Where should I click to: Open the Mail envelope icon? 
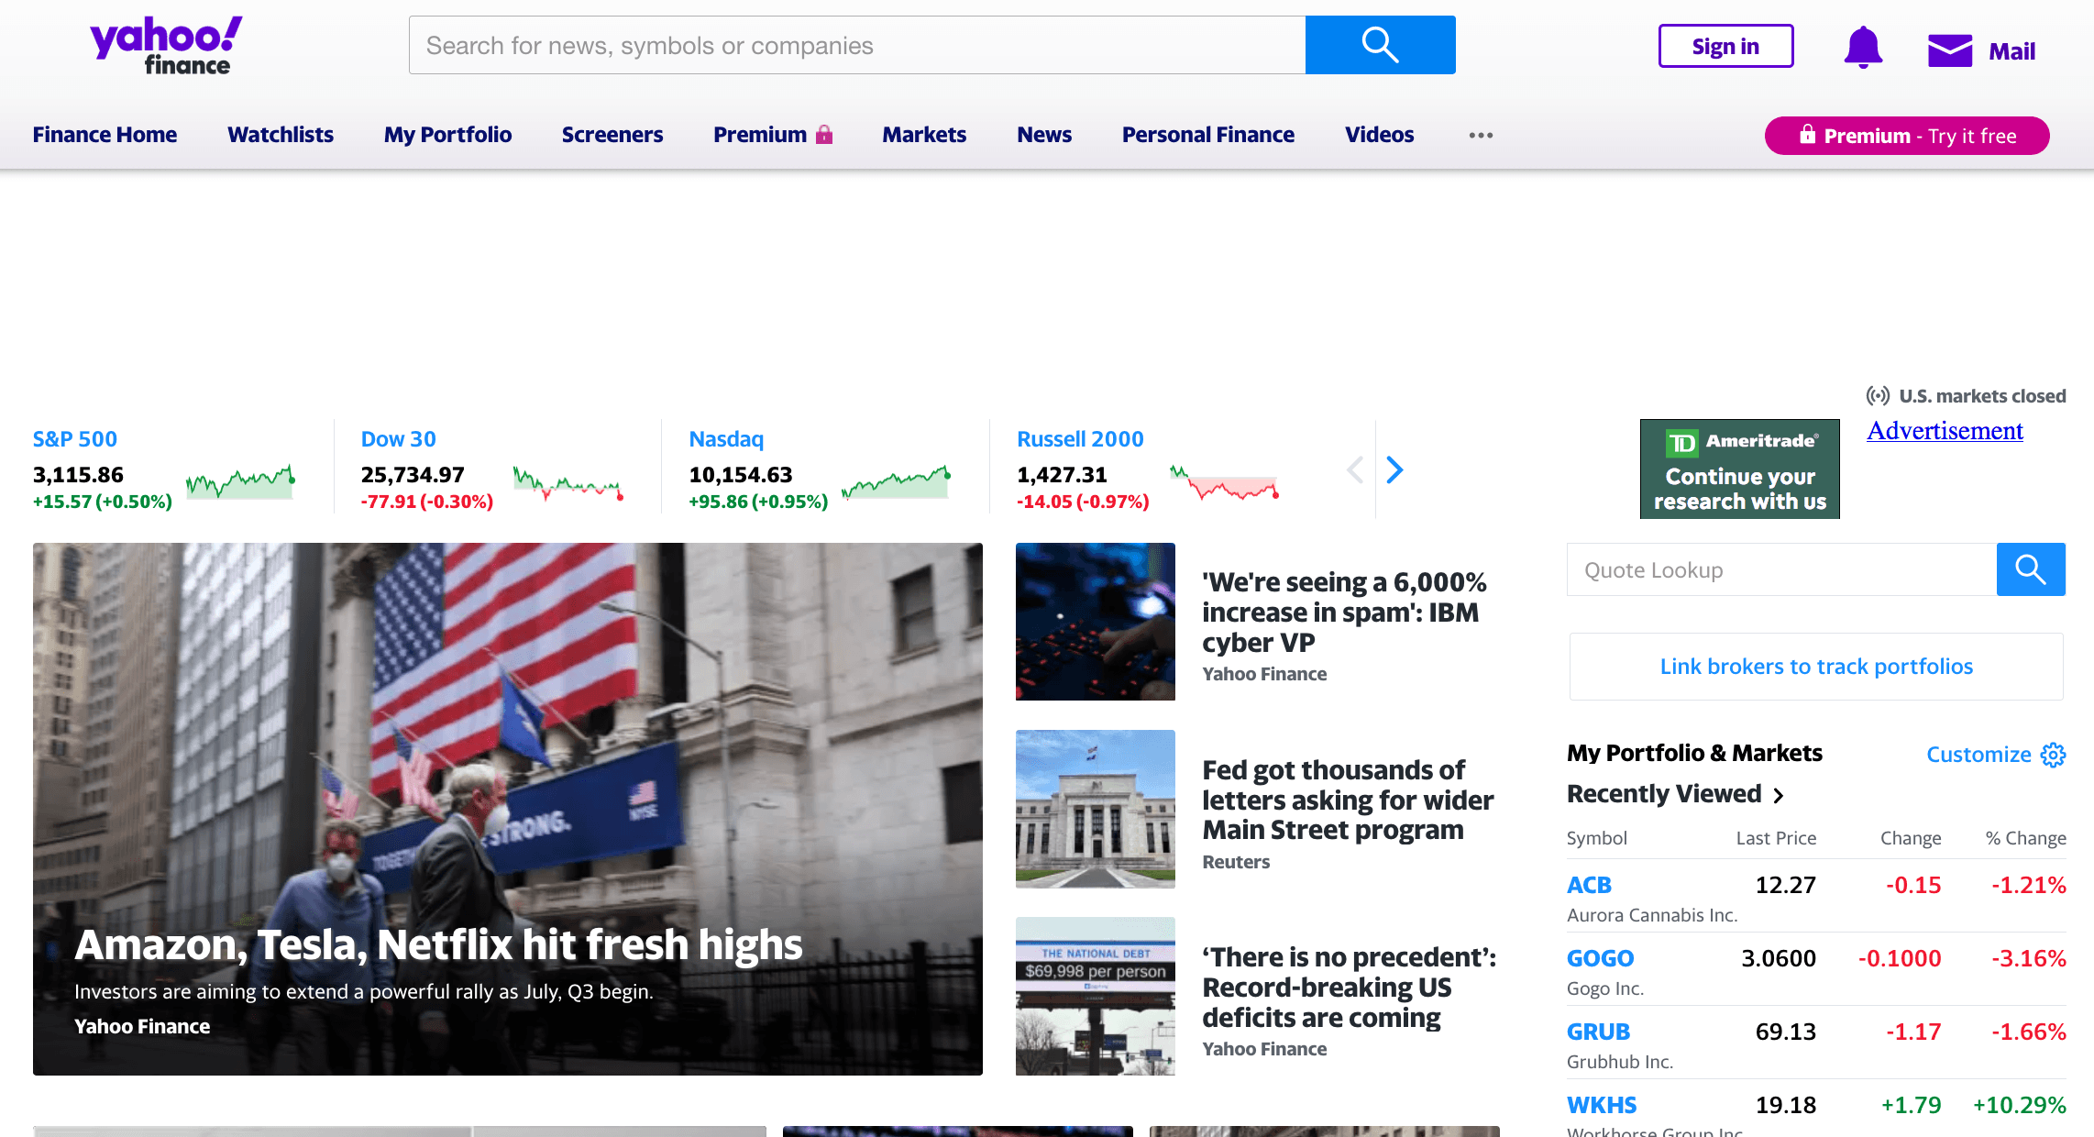[1950, 51]
